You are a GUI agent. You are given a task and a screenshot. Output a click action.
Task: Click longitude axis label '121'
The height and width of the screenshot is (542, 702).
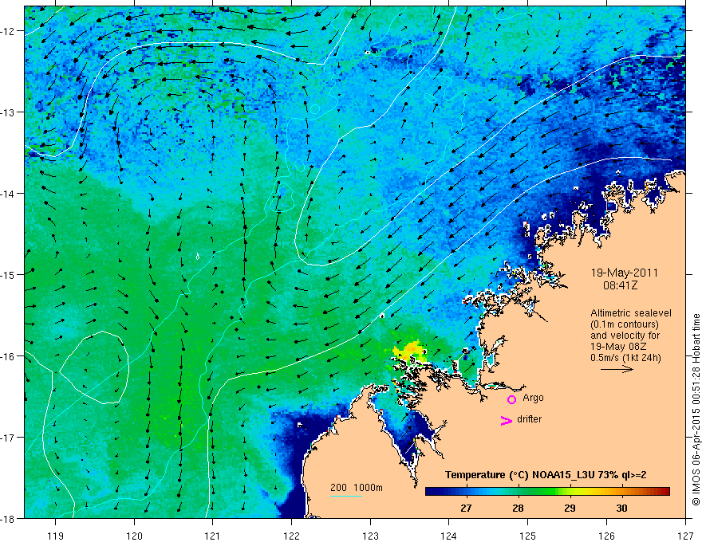(213, 536)
